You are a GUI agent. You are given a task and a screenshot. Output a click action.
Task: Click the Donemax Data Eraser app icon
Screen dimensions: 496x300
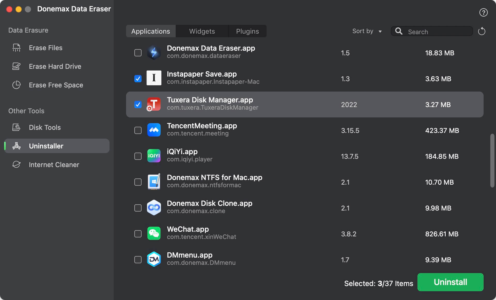tap(154, 52)
